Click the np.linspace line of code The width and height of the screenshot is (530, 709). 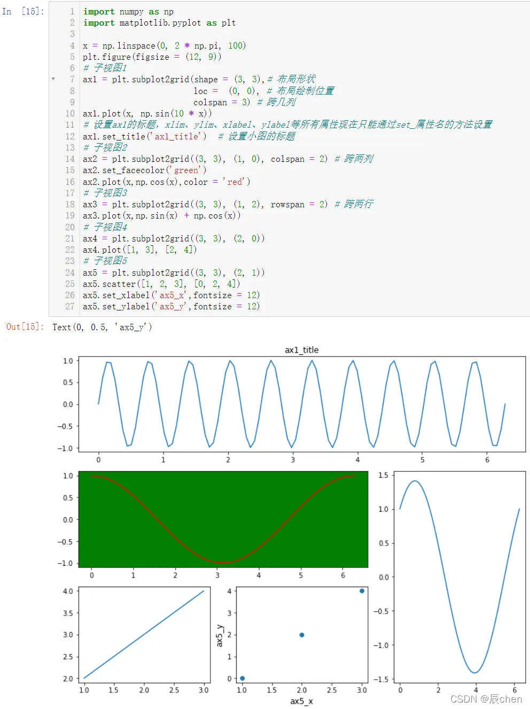point(165,46)
